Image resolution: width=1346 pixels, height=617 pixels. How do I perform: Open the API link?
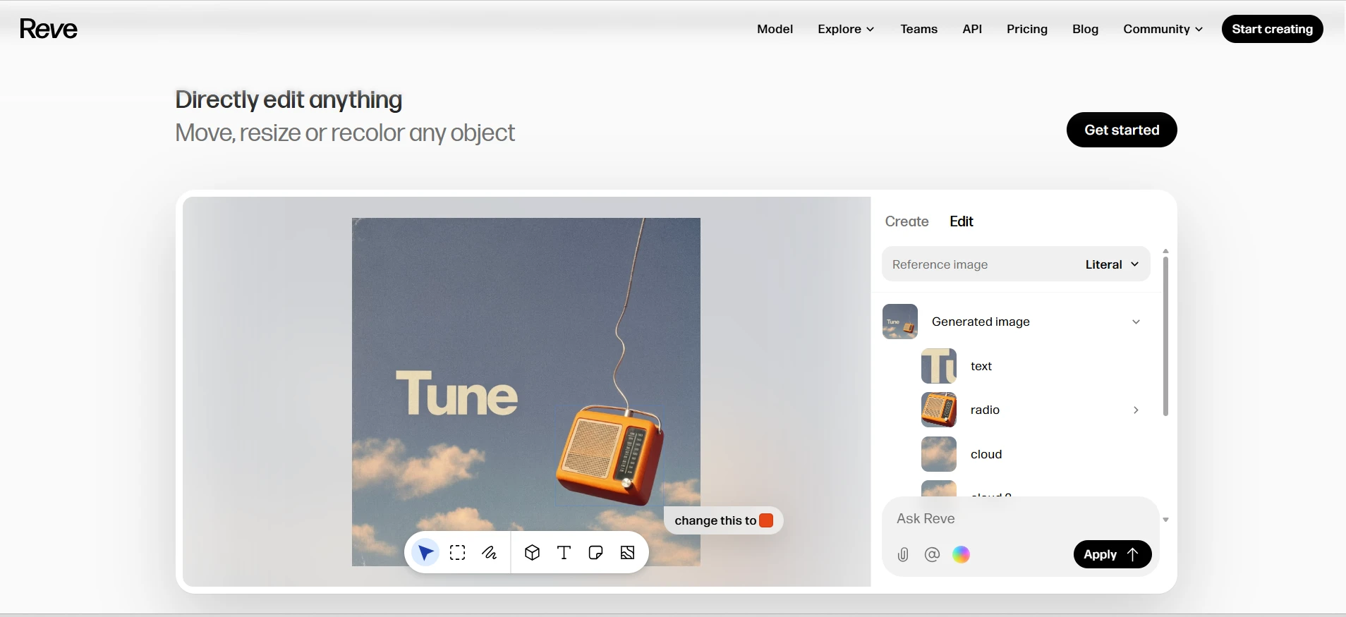coord(972,29)
